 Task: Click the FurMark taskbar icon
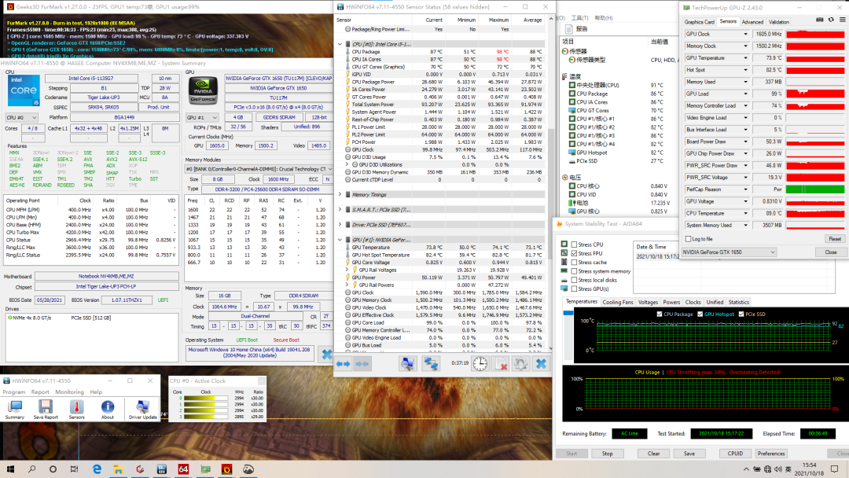click(227, 469)
